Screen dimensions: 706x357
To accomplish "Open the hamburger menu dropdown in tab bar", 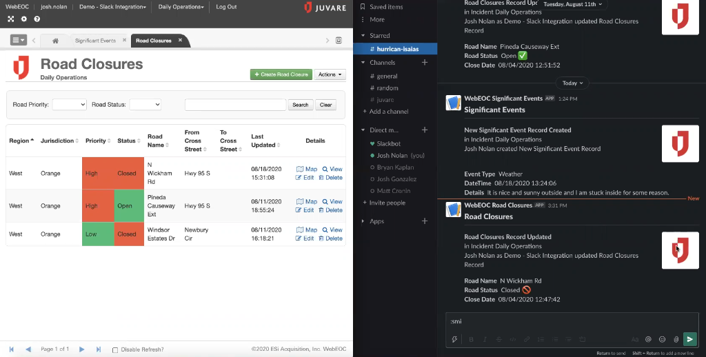I will pos(19,40).
